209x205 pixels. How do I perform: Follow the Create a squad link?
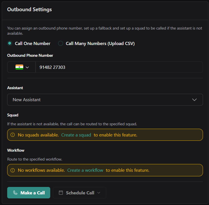click(76, 135)
